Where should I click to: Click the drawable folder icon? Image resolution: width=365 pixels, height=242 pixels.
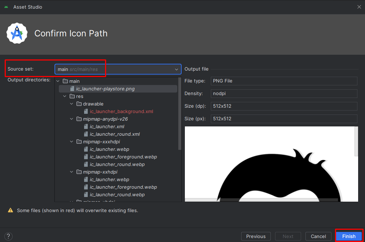79,104
